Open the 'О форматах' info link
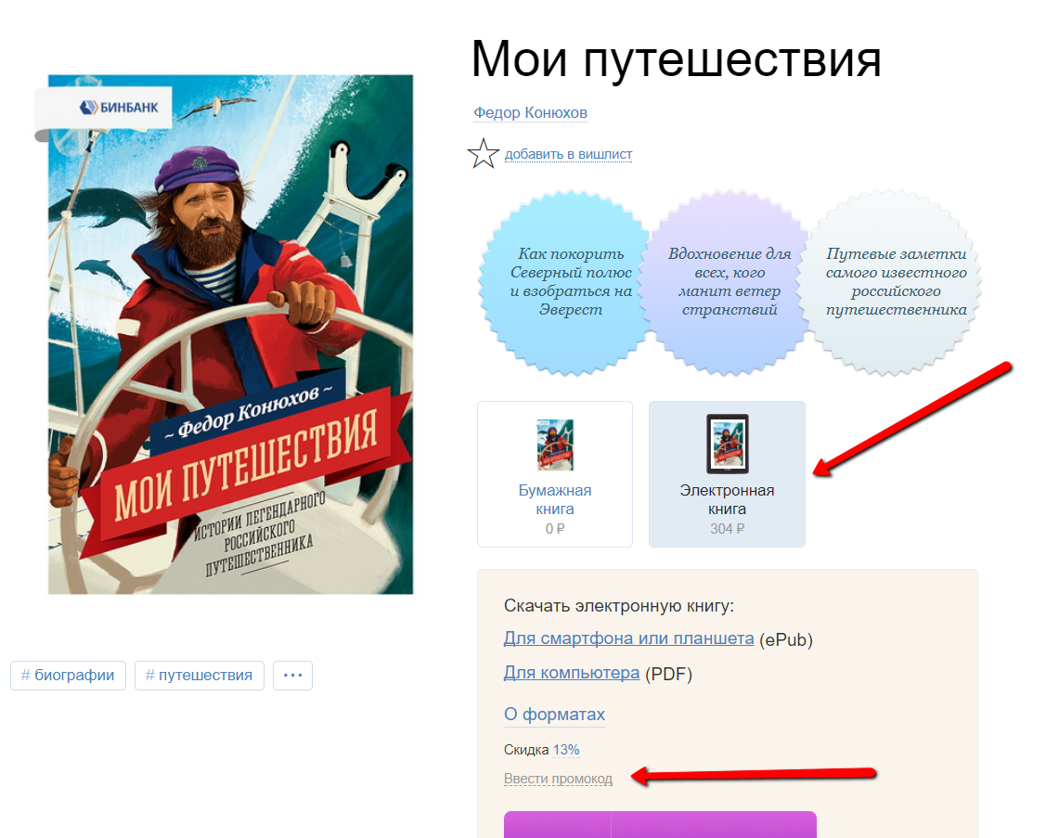 pos(554,715)
